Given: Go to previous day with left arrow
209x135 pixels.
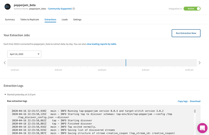Looking at the screenshot, I should (5, 63).
